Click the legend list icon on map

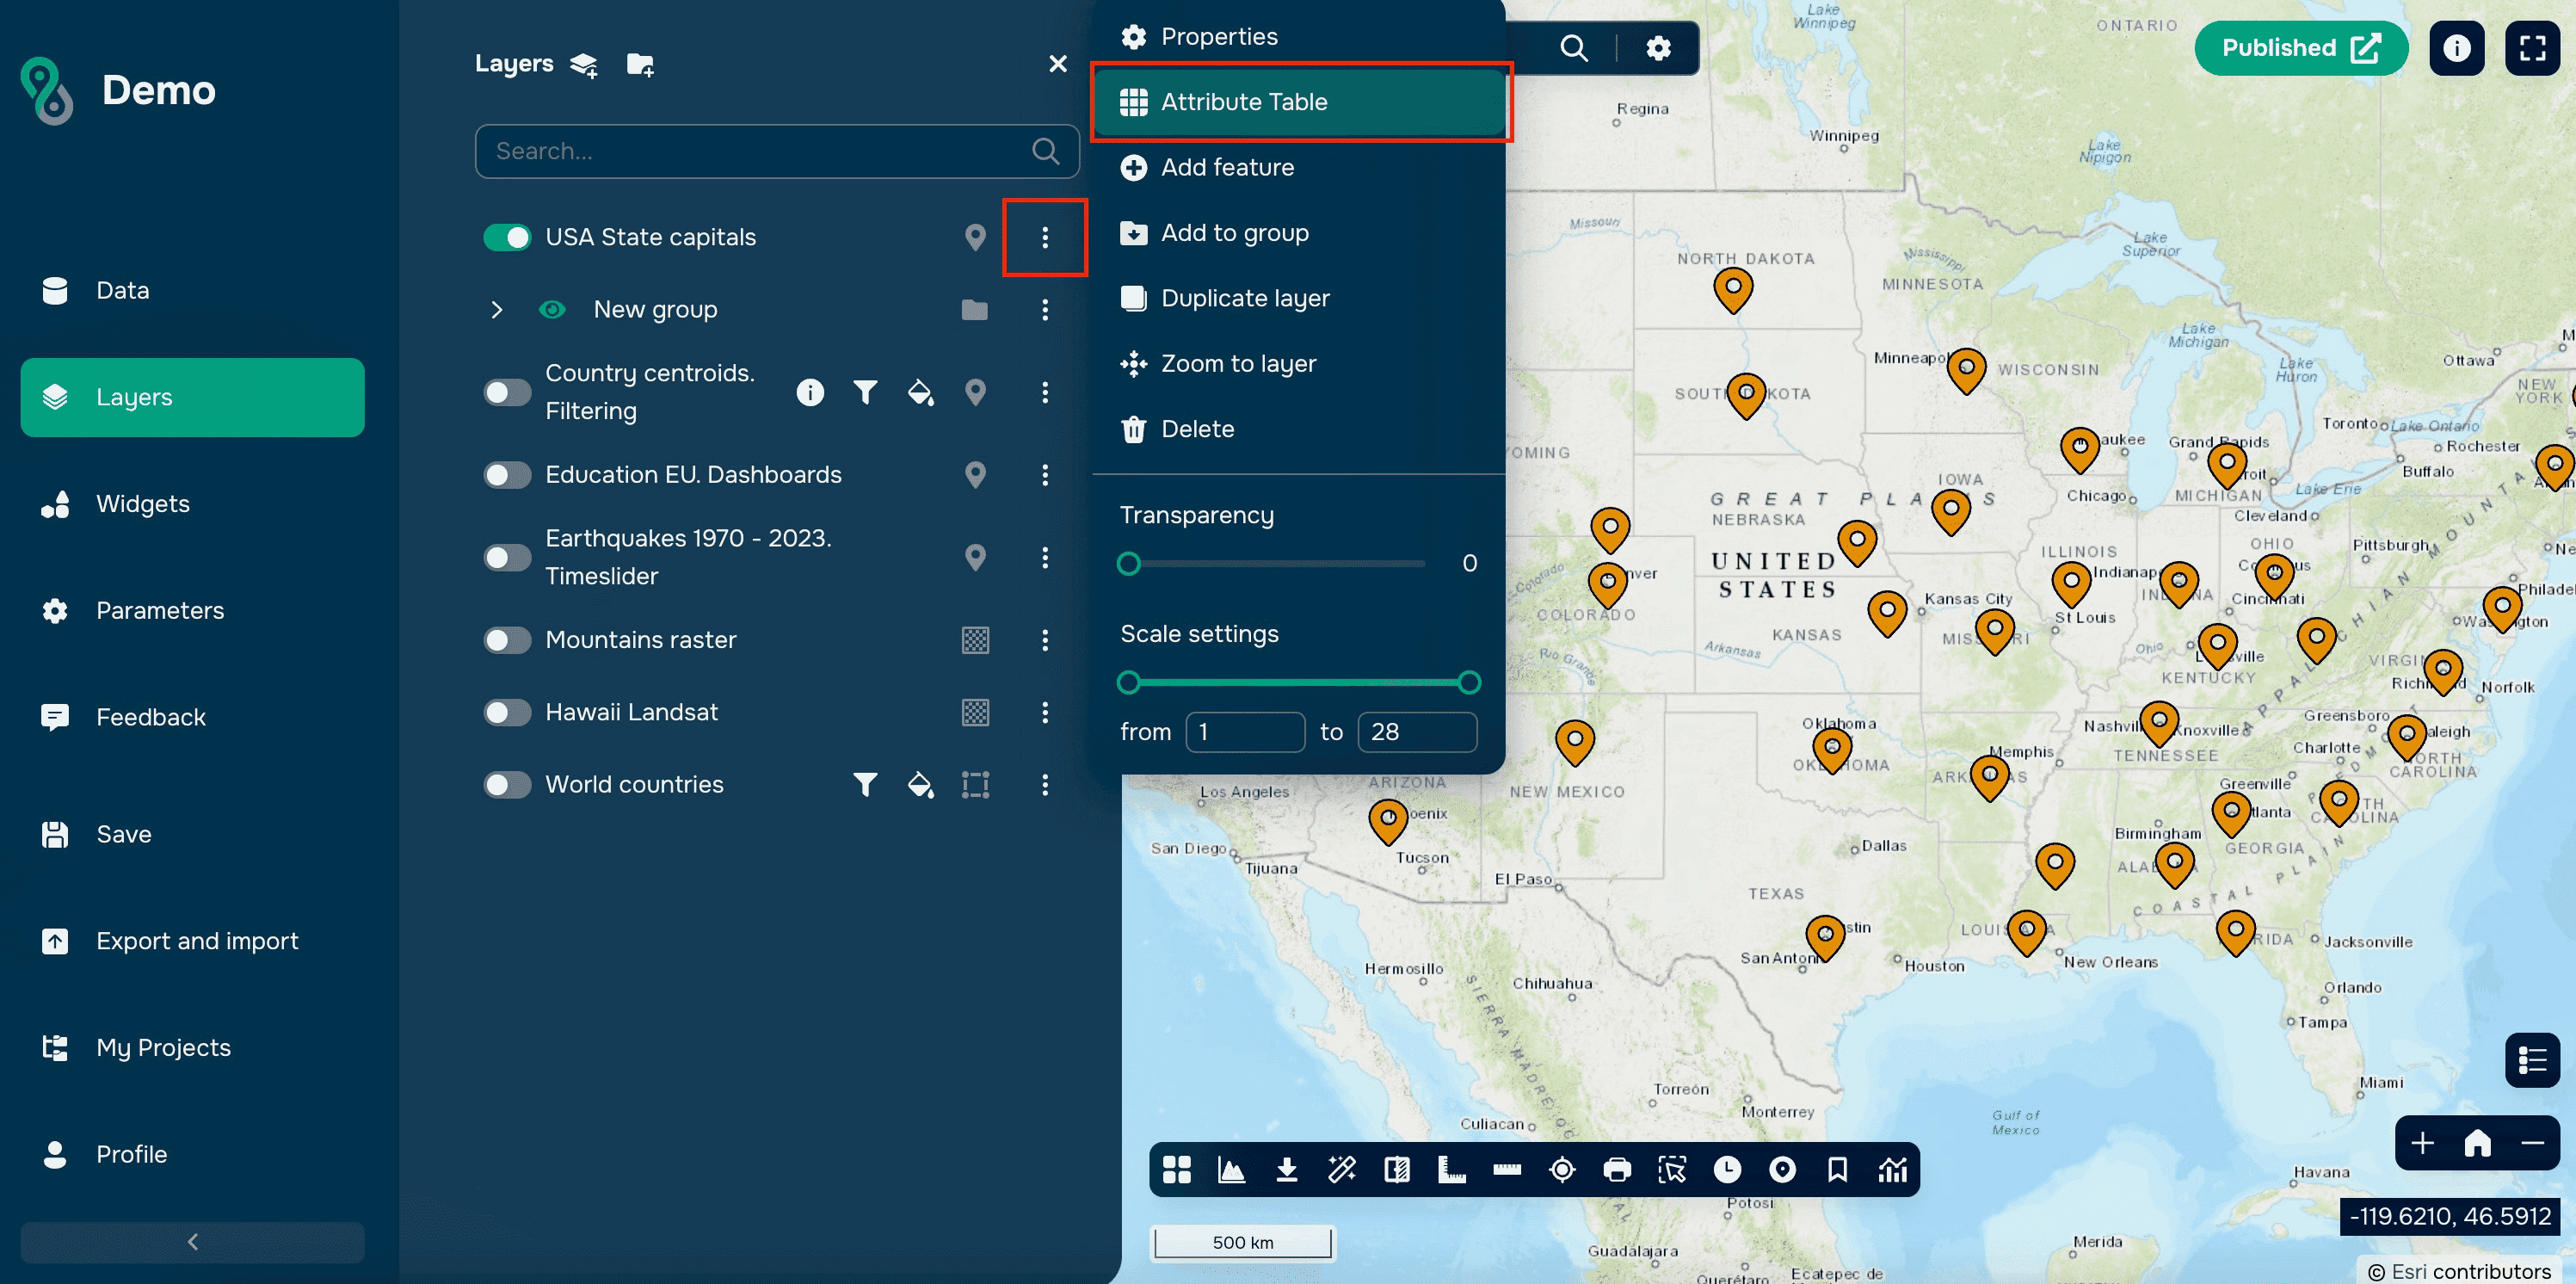2532,1059
